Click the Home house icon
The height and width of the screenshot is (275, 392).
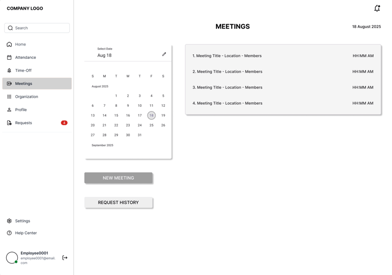(9, 44)
